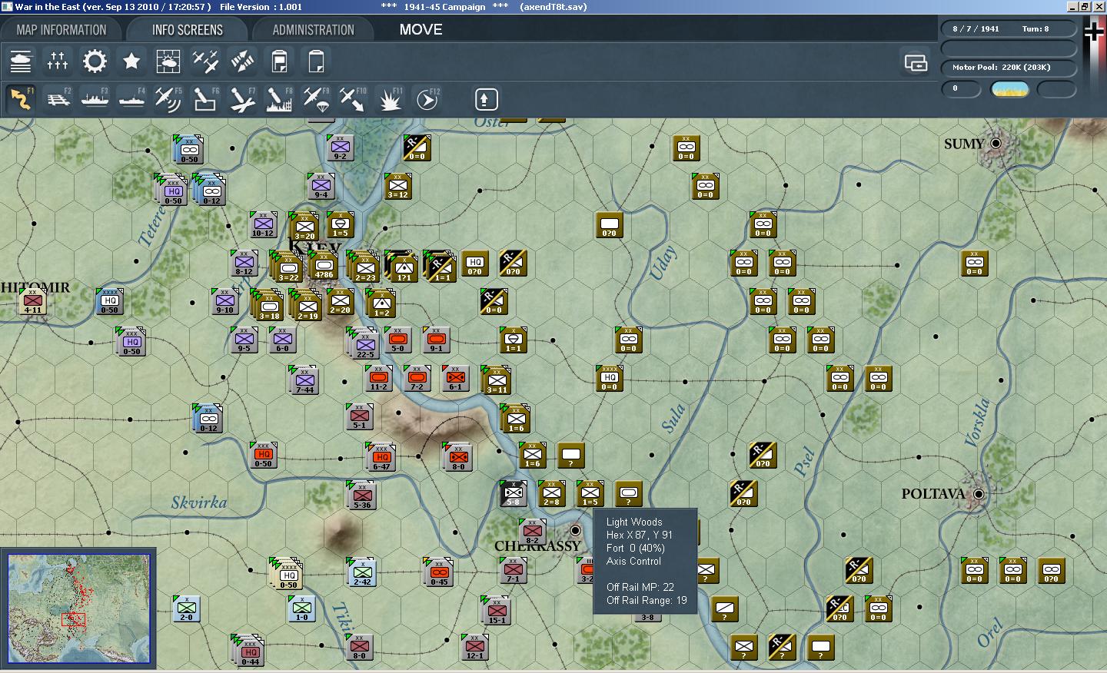Select F10 air transfer mode
The width and height of the screenshot is (1107, 673).
tap(353, 100)
